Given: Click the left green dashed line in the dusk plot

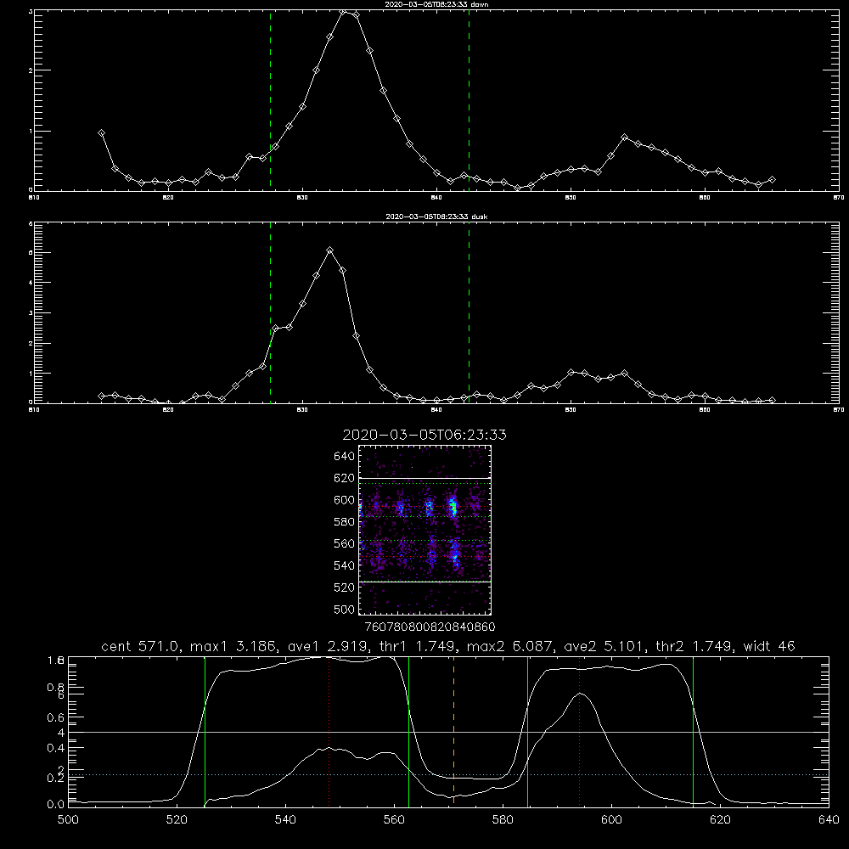Looking at the screenshot, I should (270, 312).
